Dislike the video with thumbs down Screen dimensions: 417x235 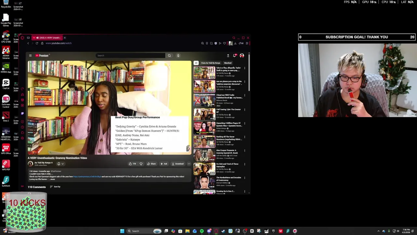(x=141, y=164)
